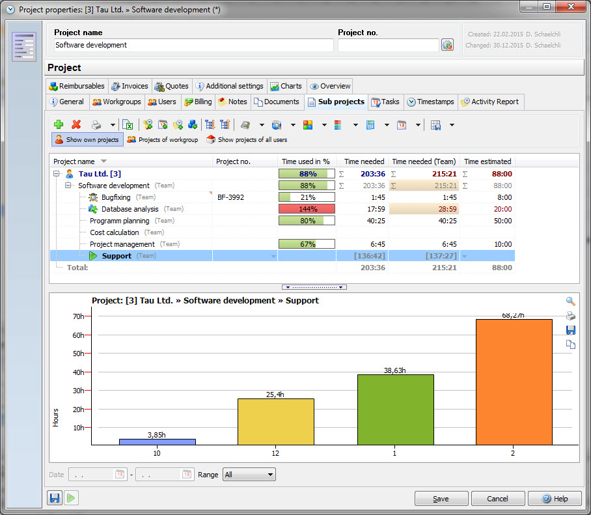Toggle Show own projects filter
Screen dimensions: 591x515
click(x=87, y=139)
